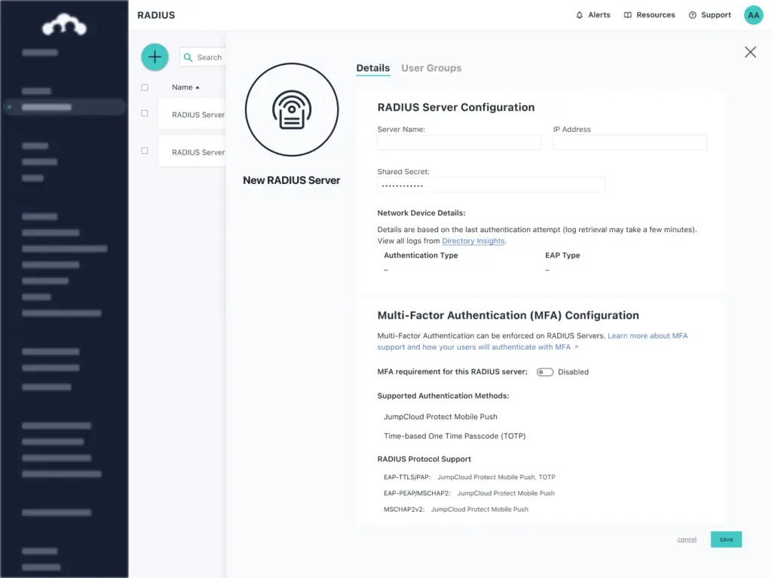The height and width of the screenshot is (578, 772).
Task: Click the Alerts label in top bar
Action: point(599,15)
